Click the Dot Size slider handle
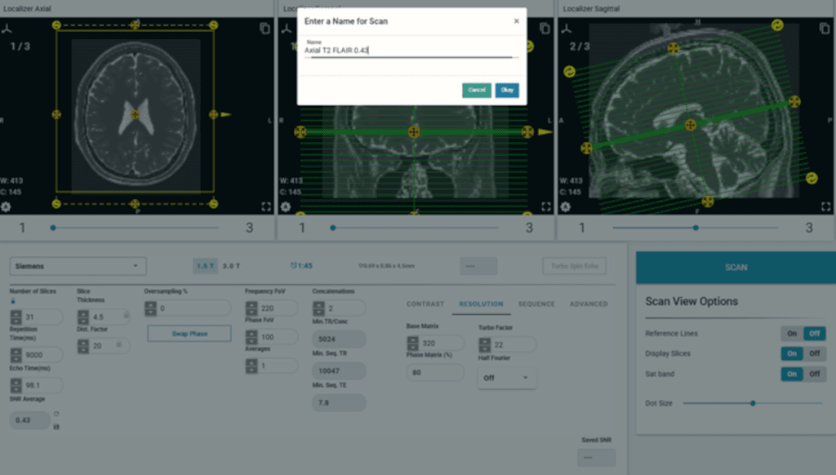The image size is (836, 475). tap(753, 403)
